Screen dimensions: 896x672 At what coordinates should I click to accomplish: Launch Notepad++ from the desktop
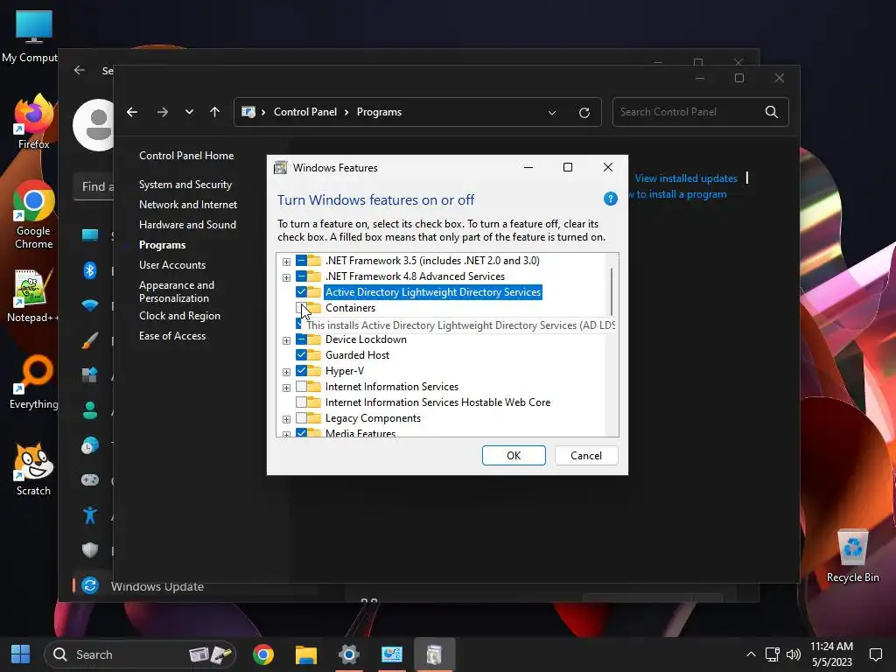point(33,296)
